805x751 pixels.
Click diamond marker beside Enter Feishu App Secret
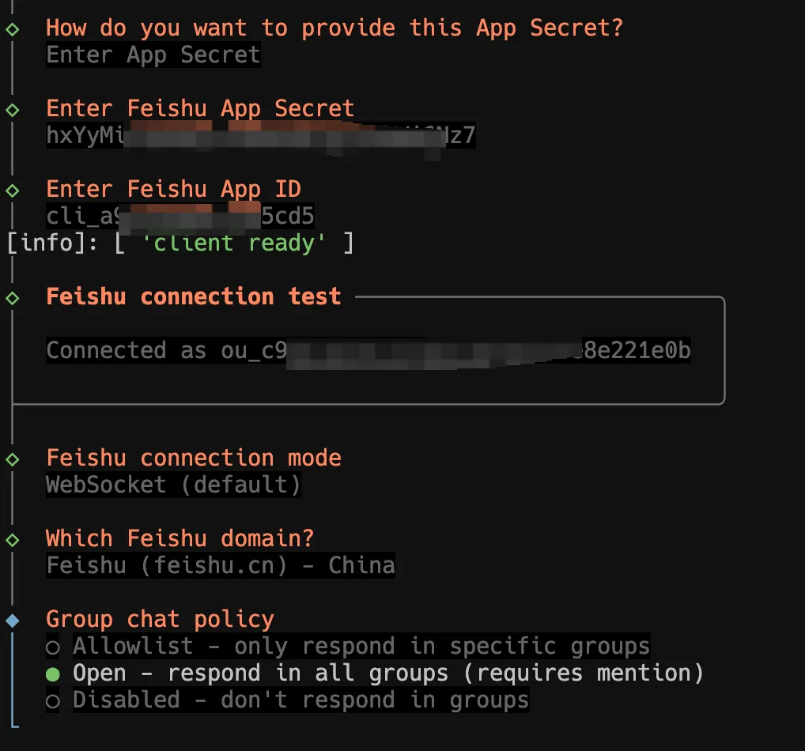pyautogui.click(x=12, y=109)
